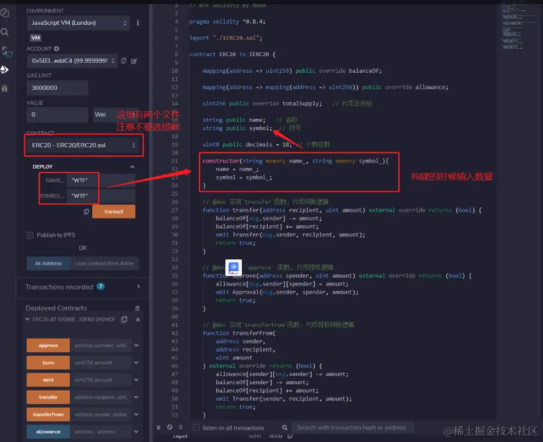Image resolution: width=543 pixels, height=442 pixels.
Task: Remove the deployed ERC20 contract instance
Action: point(138,320)
